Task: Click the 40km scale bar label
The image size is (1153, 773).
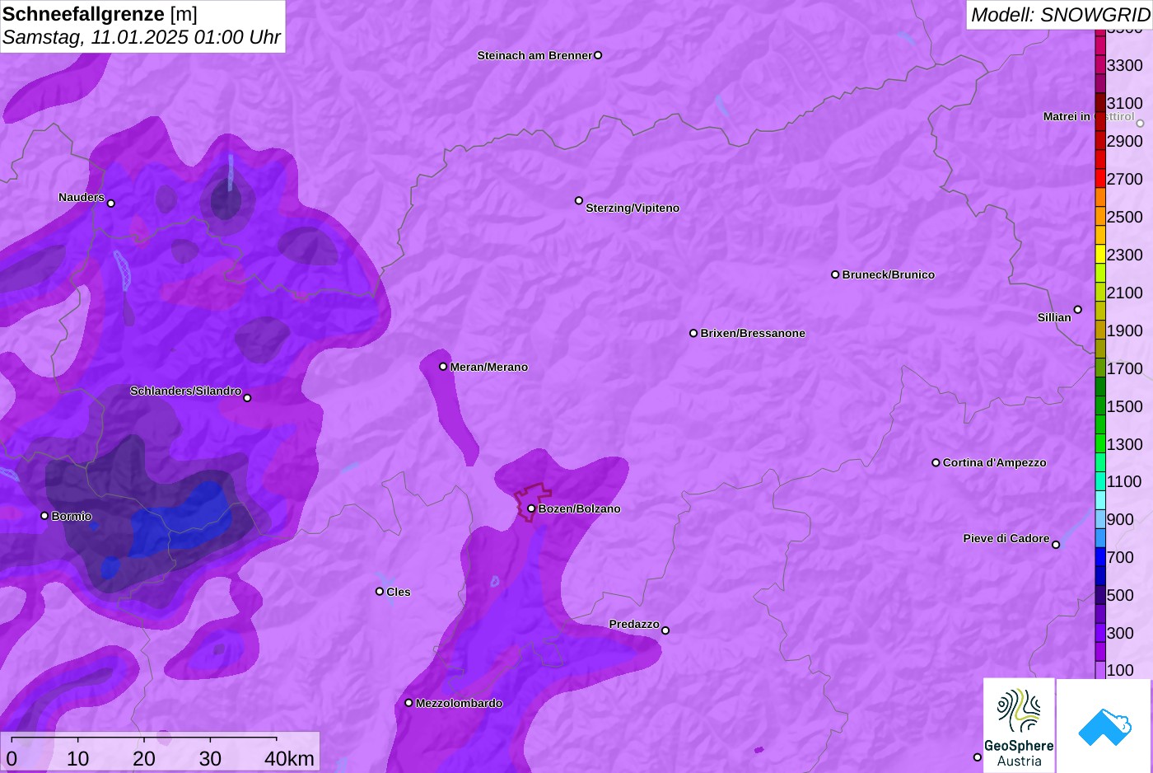Action: [x=289, y=759]
